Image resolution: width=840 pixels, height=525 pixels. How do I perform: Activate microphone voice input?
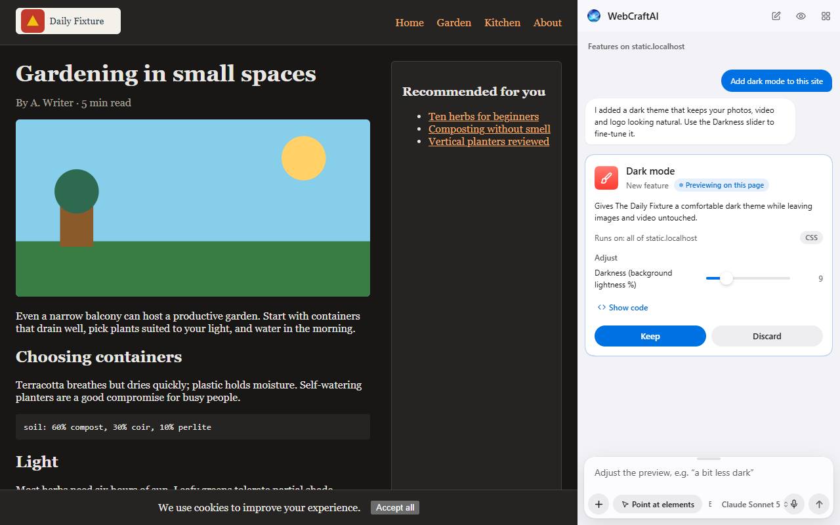(x=794, y=504)
